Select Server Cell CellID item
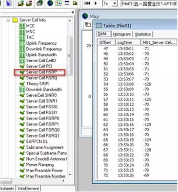The height and width of the screenshot is (192, 178). (41, 60)
